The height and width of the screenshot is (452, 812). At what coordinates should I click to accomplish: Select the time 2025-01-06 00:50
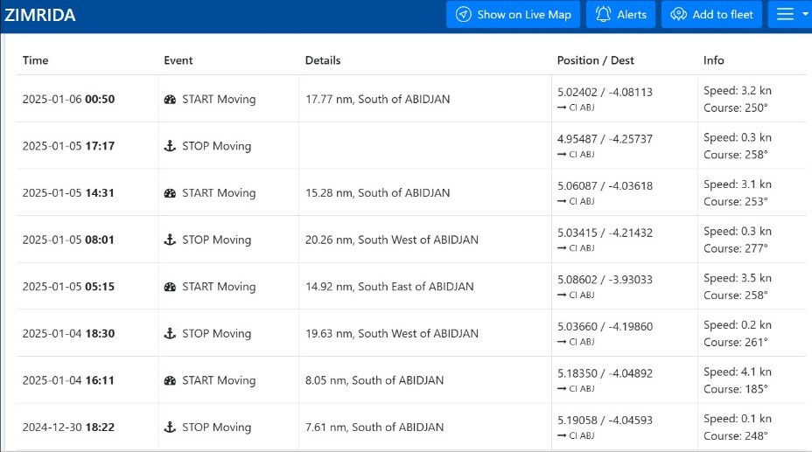click(x=68, y=99)
